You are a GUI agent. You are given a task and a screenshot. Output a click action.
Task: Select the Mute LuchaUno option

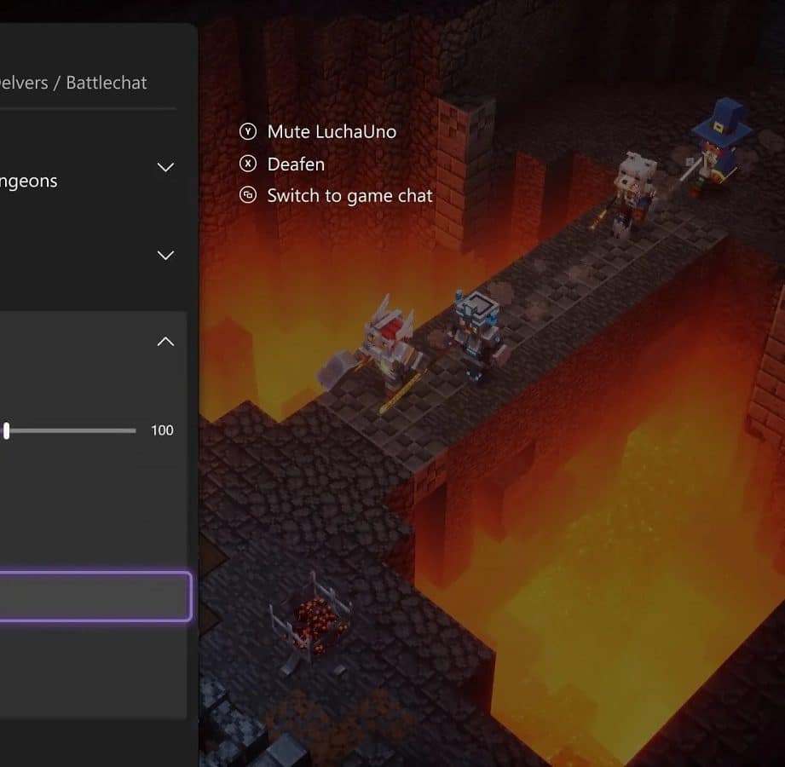(332, 132)
